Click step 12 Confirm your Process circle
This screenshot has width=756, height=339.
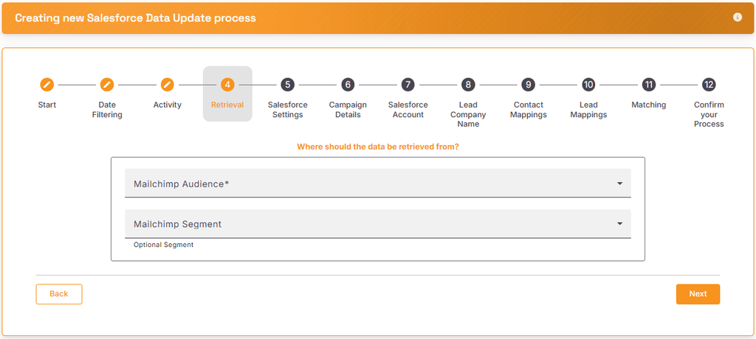[x=709, y=85]
